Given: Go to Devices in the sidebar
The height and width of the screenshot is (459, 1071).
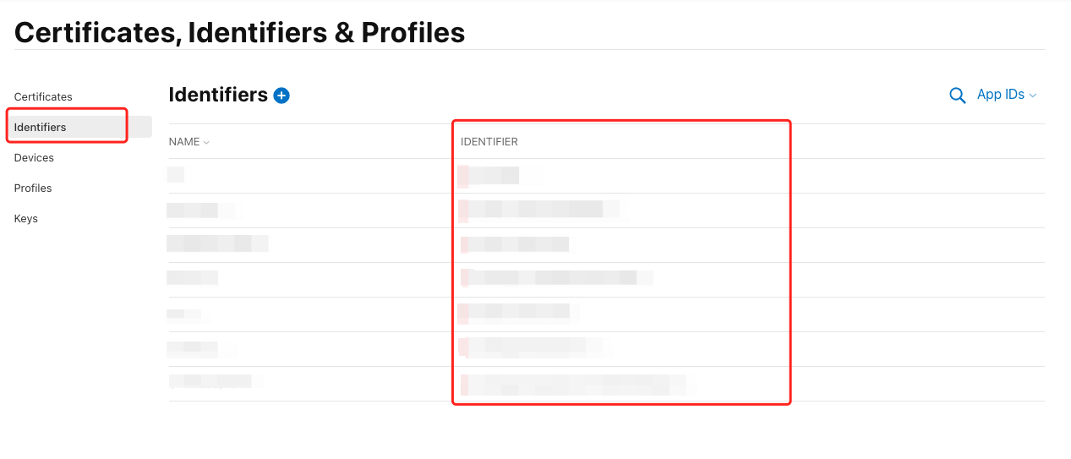Looking at the screenshot, I should [x=34, y=157].
